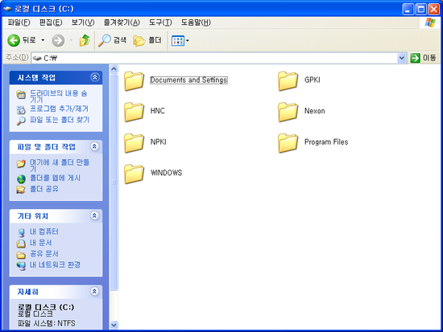Image resolution: width=443 pixels, height=332 pixels.
Task: Open 내 컴퓨터 link
Action: pyautogui.click(x=44, y=232)
